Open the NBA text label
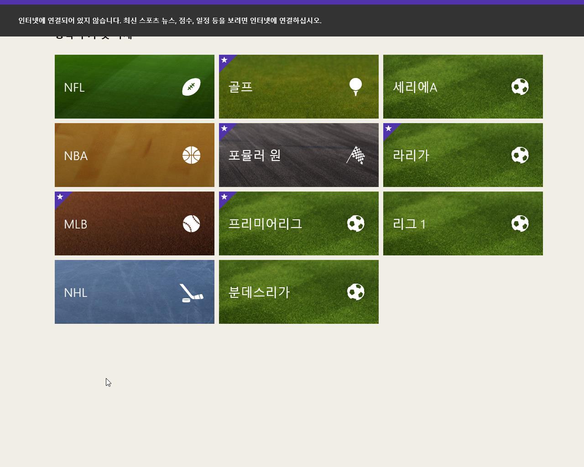Image resolution: width=584 pixels, height=467 pixels. [76, 156]
